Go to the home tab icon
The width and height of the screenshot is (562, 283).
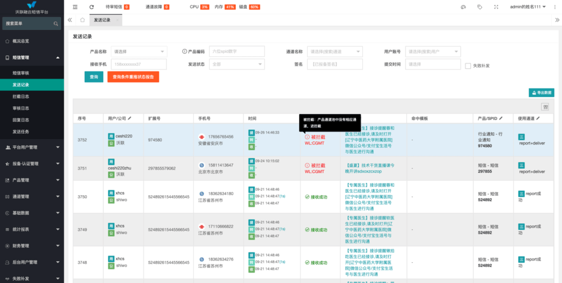[82, 20]
